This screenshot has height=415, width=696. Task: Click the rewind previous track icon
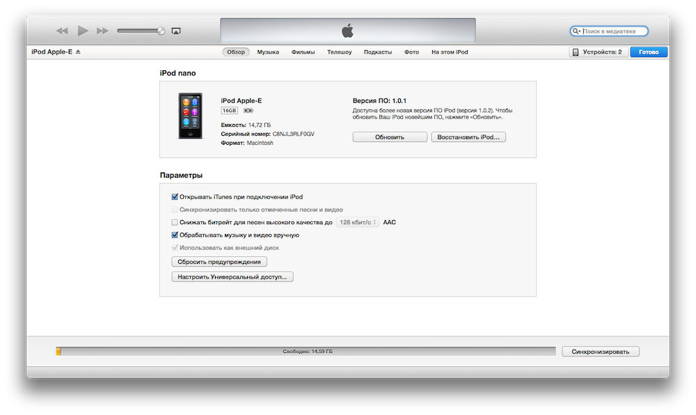coord(62,31)
